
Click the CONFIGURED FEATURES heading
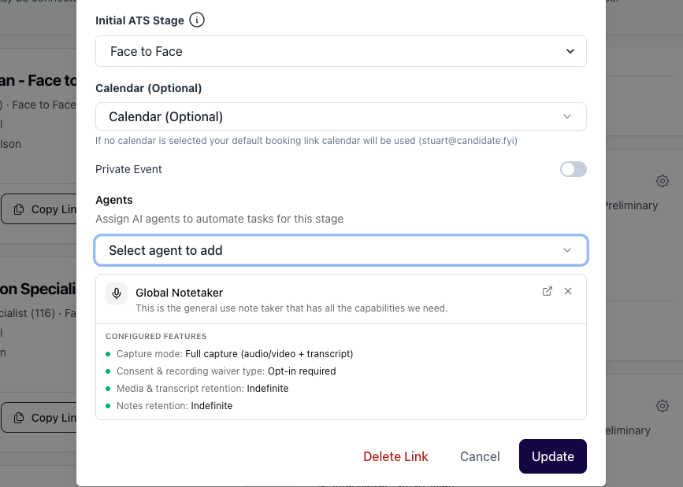[x=156, y=337]
